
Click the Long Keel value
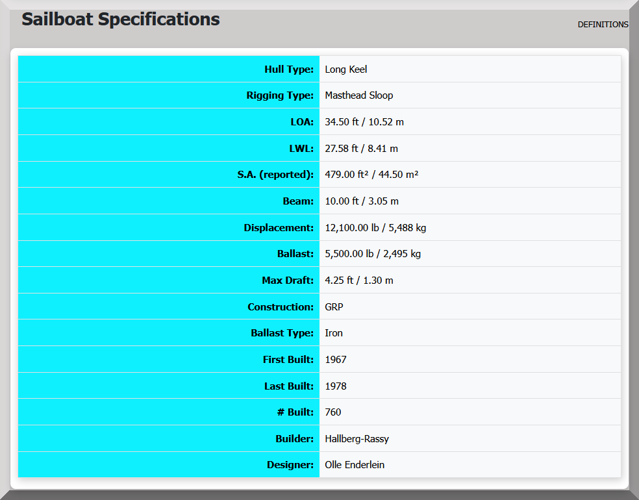(x=346, y=69)
